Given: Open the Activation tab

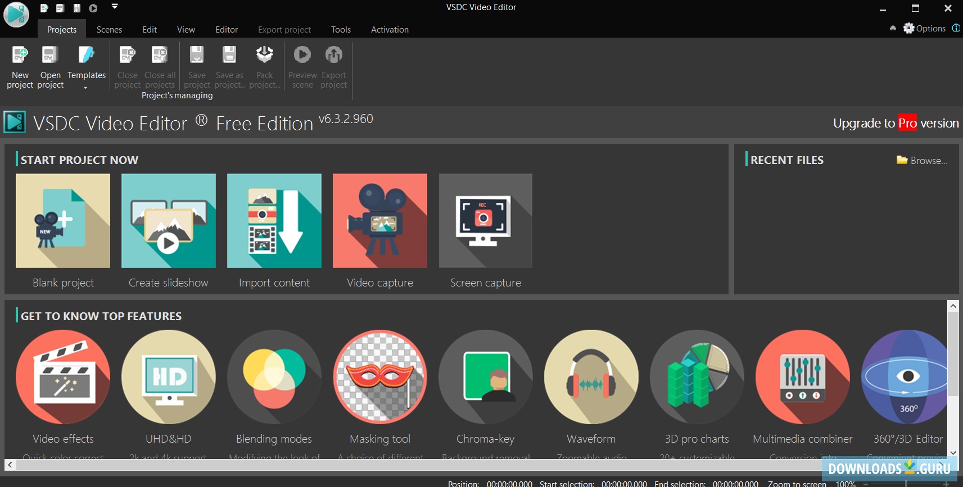Looking at the screenshot, I should [x=390, y=29].
